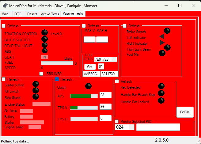The height and width of the screenshot is (144, 201).
Task: Tick Refresh checkbox above MAP V
Action: pos(84,26)
